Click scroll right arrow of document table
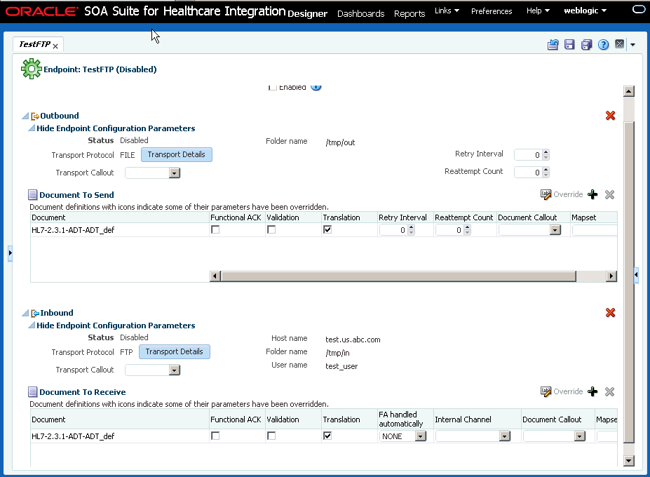 click(611, 276)
